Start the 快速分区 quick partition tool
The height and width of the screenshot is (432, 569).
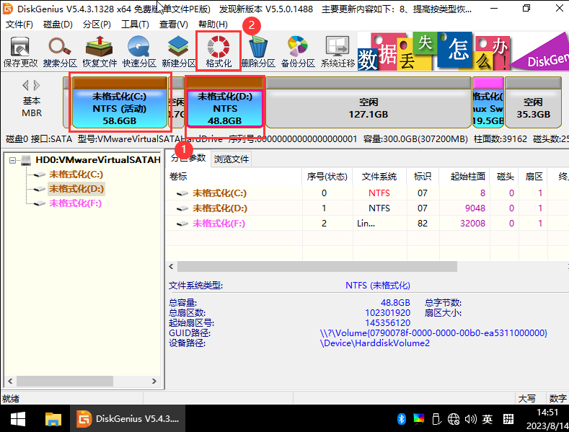(139, 51)
